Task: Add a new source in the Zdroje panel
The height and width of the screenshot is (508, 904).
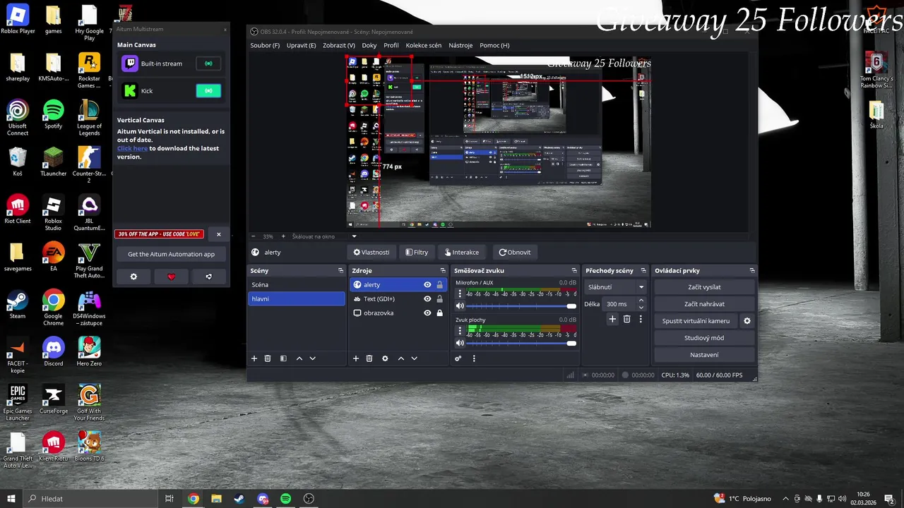Action: (356, 358)
